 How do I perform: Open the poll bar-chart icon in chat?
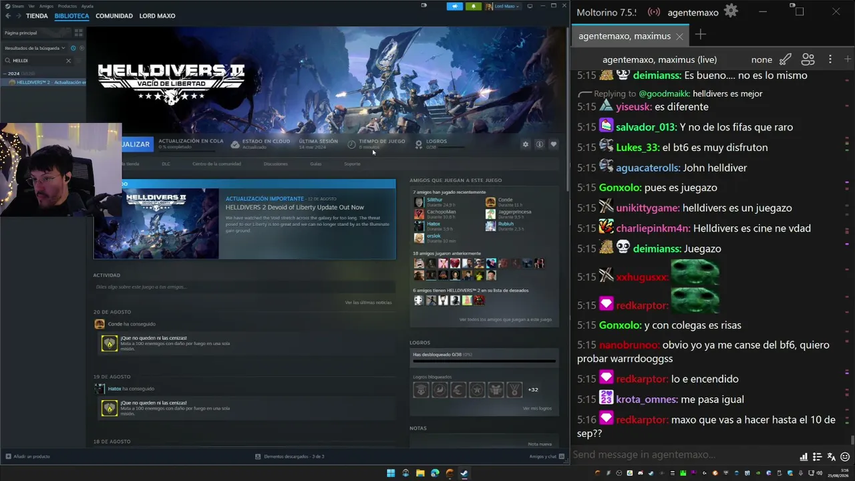click(804, 457)
